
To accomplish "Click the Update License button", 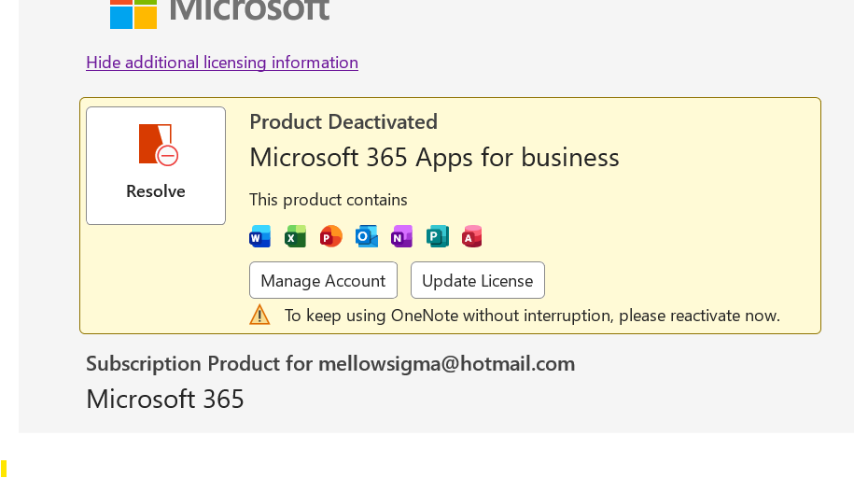I will click(478, 280).
